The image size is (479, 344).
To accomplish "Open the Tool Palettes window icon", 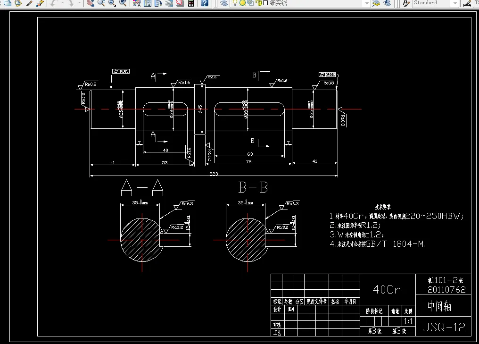I will pos(158,3).
